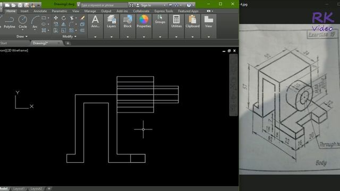
Task: Choose the Ellipse tool in Draw panel
Action: coord(44,24)
